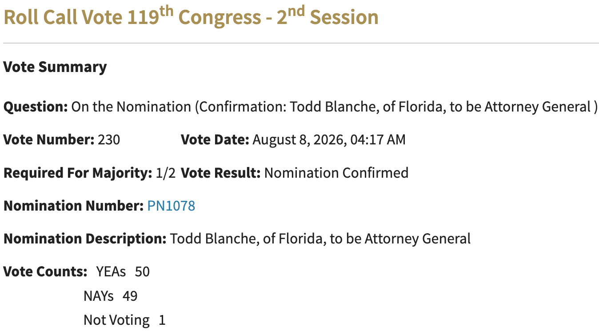This screenshot has width=599, height=335.
Task: Click the On the Nomination question text
Action: click(335, 107)
